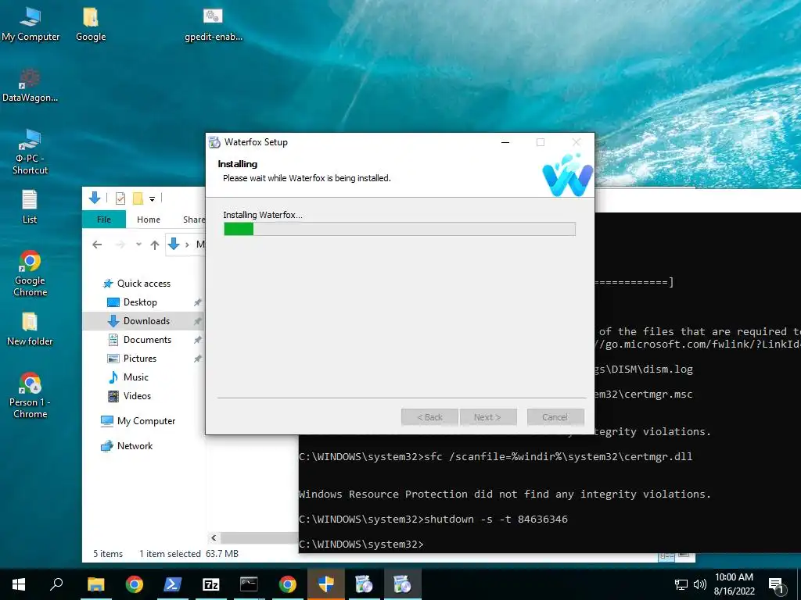
Task: Click the Back button in Waterfox Setup
Action: [x=429, y=417]
